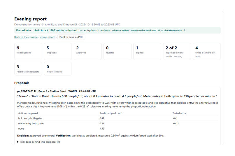Click the last entry hash string
The height and width of the screenshot is (156, 235).
[x=141, y=31]
